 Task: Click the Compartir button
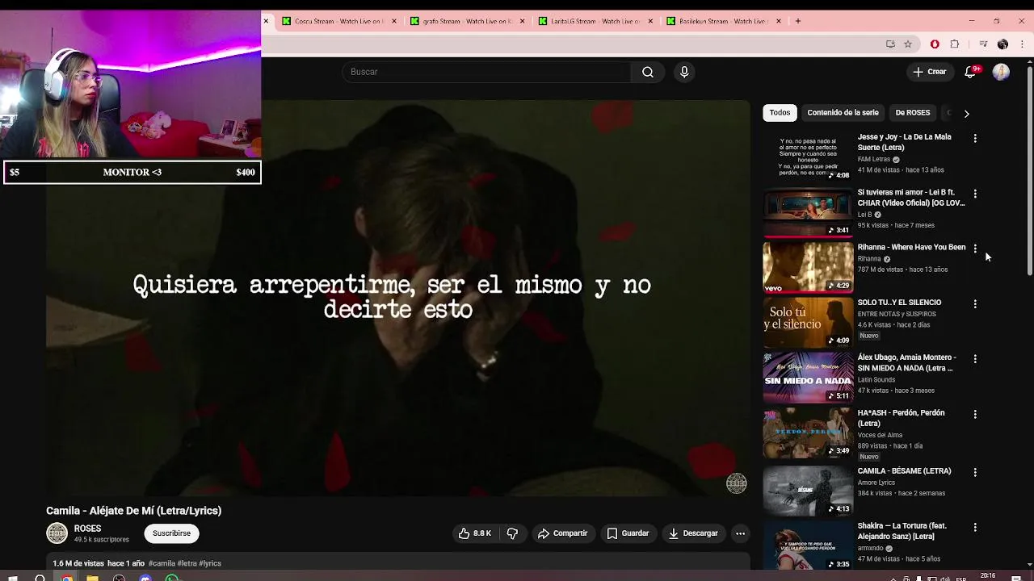click(x=563, y=533)
